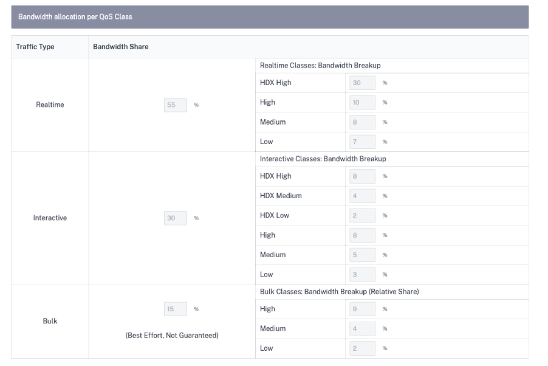The image size is (548, 366).
Task: Click the 'HDX Medium' class label
Action: (x=281, y=196)
